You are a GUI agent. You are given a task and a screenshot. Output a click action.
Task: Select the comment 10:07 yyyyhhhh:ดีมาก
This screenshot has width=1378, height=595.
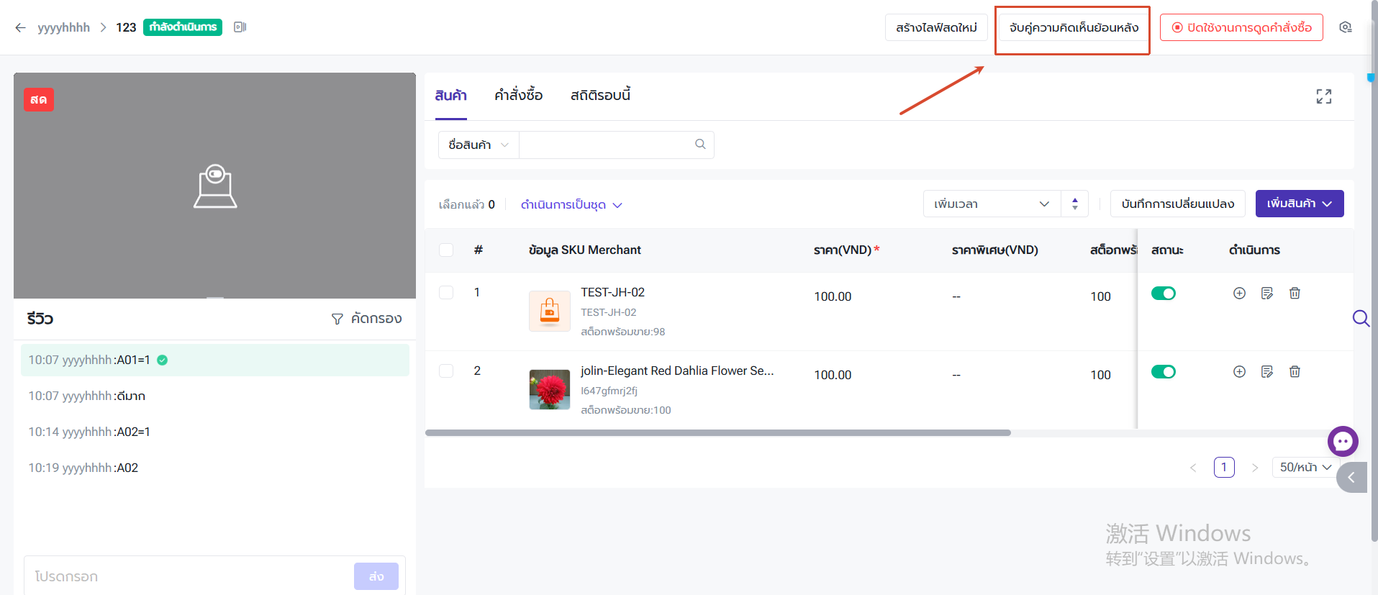click(x=215, y=396)
